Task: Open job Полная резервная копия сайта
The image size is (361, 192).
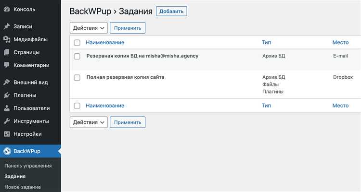Action: (126, 77)
